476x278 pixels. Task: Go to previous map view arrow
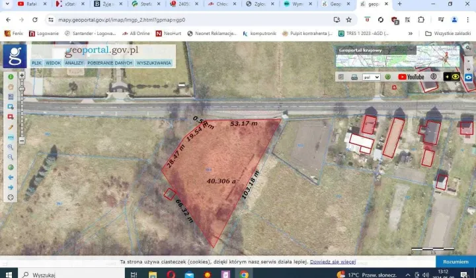11,177
